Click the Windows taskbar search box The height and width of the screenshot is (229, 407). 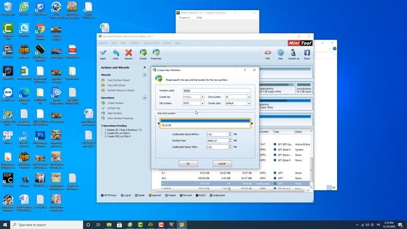(x=46, y=225)
